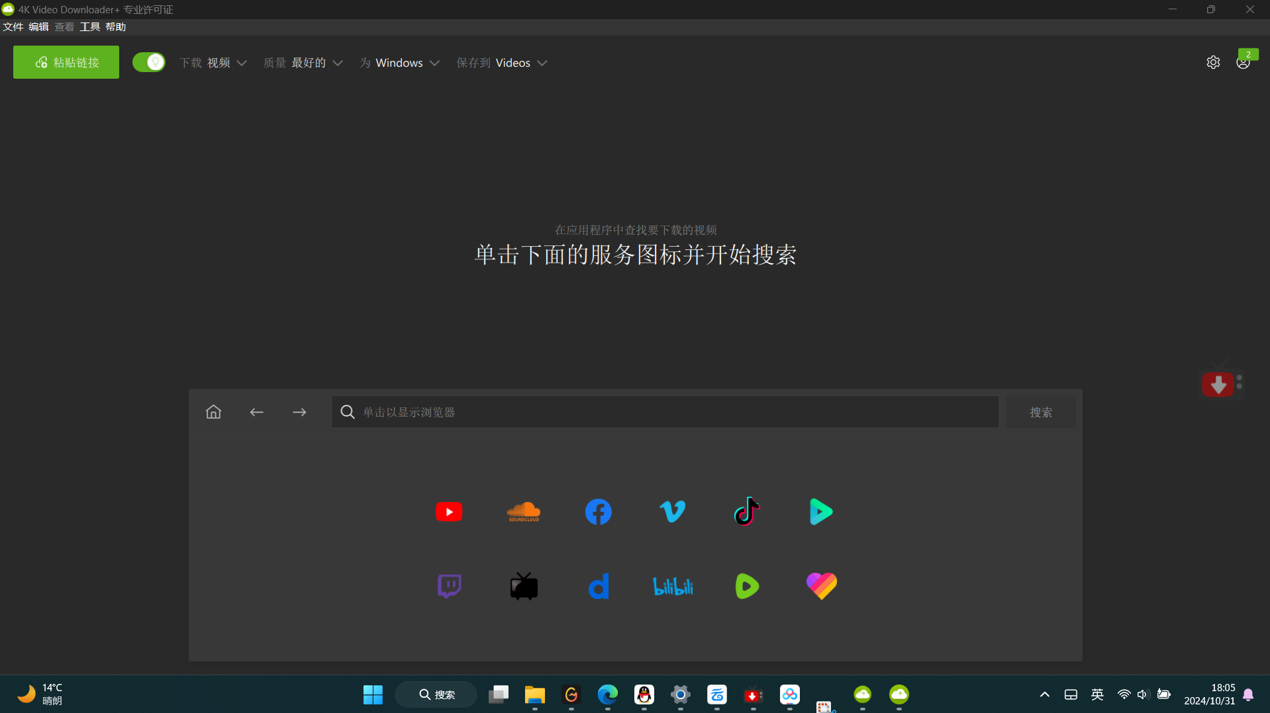The width and height of the screenshot is (1270, 713).
Task: Open QQ penguin from the taskbar
Action: click(x=644, y=694)
